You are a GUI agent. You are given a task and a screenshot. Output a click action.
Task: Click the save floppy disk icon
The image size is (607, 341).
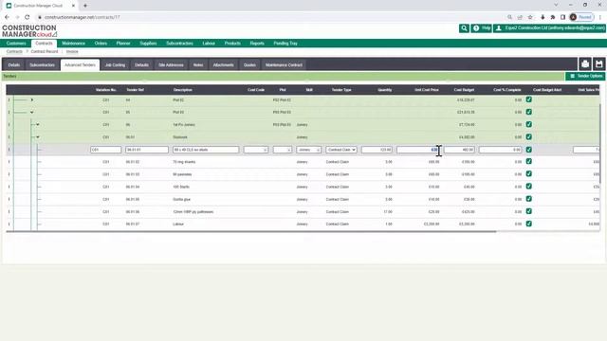[598, 64]
